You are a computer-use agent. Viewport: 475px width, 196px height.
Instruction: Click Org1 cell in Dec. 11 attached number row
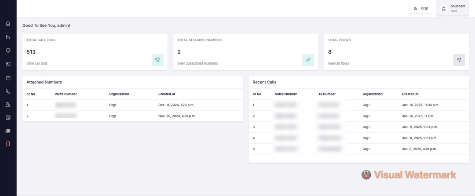(113, 105)
